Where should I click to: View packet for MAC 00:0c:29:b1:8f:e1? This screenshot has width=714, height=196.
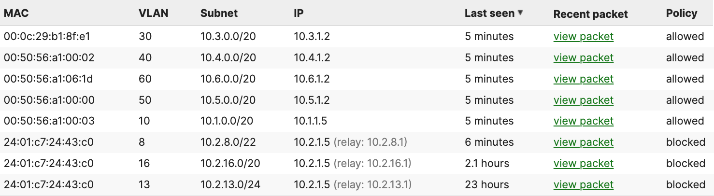click(x=584, y=37)
